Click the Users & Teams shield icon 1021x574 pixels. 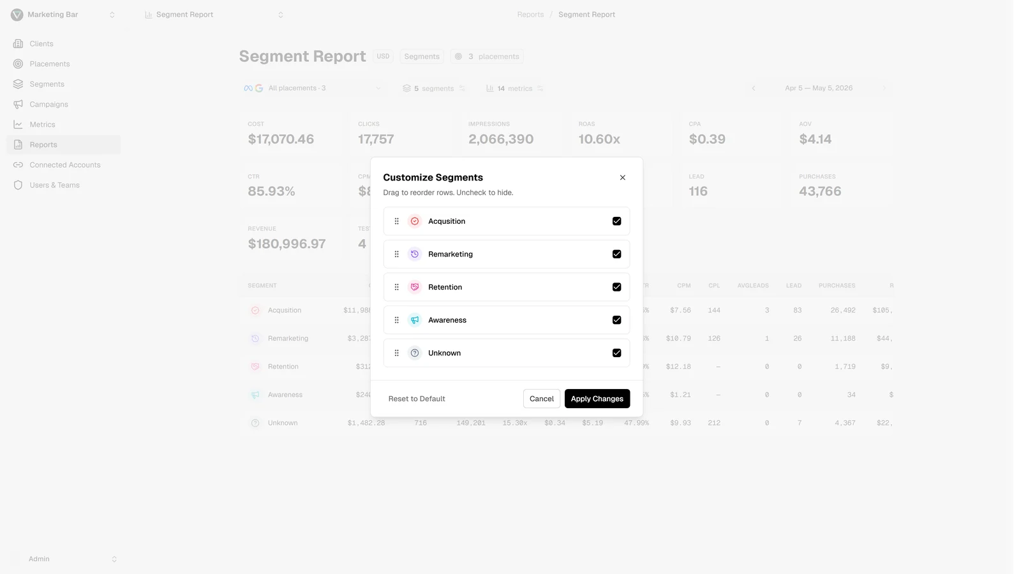click(x=18, y=185)
